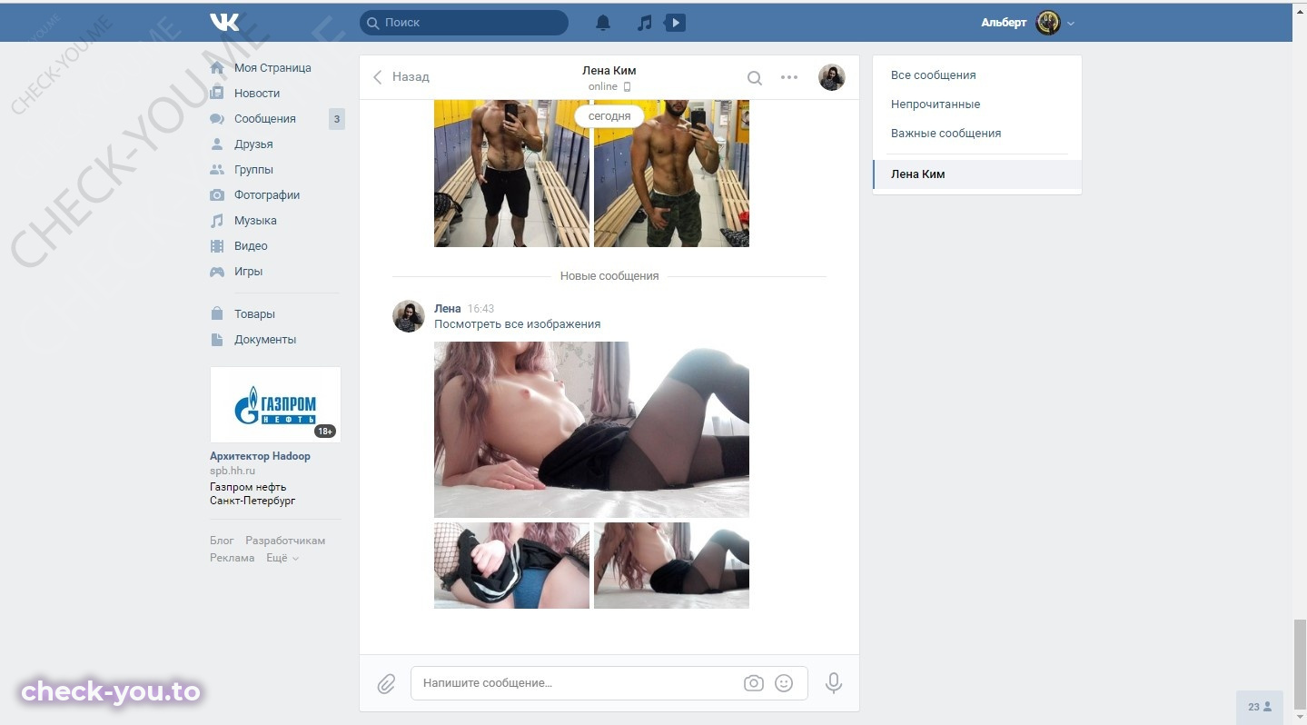The image size is (1307, 725).
Task: Click the note icon beside Музыка
Action: coord(217,221)
